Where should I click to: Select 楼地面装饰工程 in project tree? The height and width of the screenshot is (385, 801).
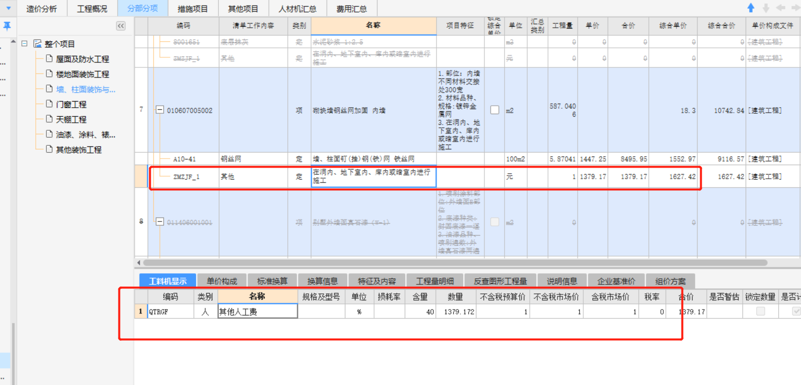click(x=82, y=74)
